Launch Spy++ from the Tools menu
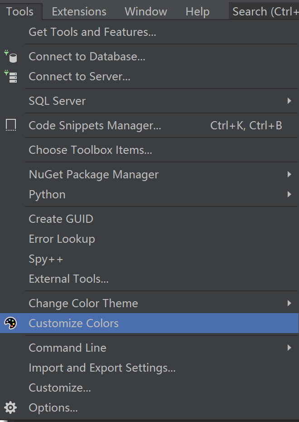Screen dimensions: 299x422 (46, 259)
